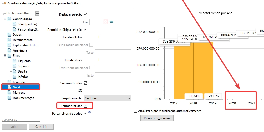The width and height of the screenshot is (264, 132).
Task: Collapse the Eixos tree node
Action: pos(5,56)
